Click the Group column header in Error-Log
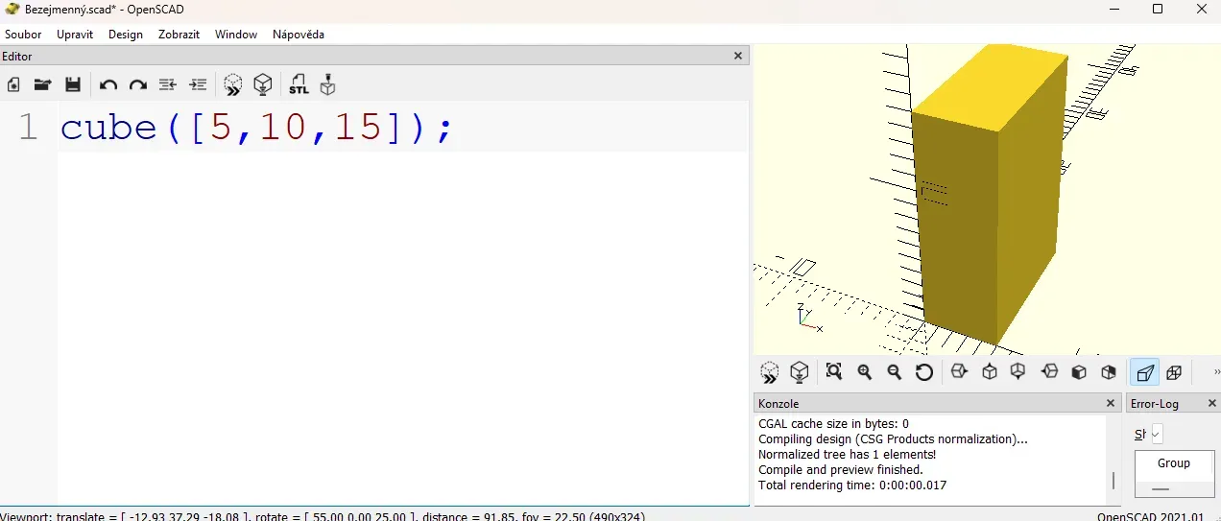The image size is (1221, 521). point(1174,462)
